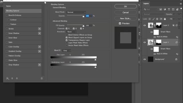Viewport: 183px width, 103px height.
Task: Toggle the R channel checkbox
Action: (67, 29)
